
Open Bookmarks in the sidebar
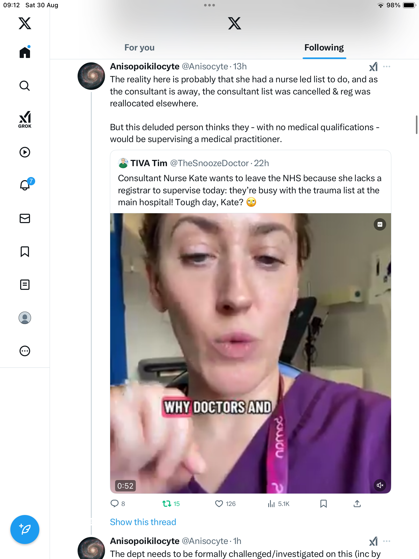pos(25,252)
